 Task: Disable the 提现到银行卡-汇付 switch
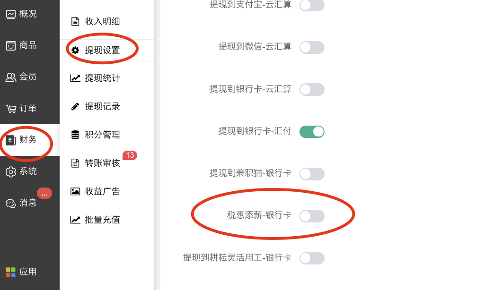tap(312, 131)
